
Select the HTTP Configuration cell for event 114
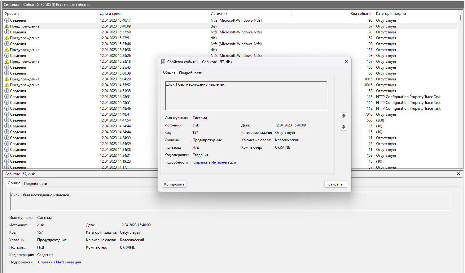pyautogui.click(x=408, y=103)
